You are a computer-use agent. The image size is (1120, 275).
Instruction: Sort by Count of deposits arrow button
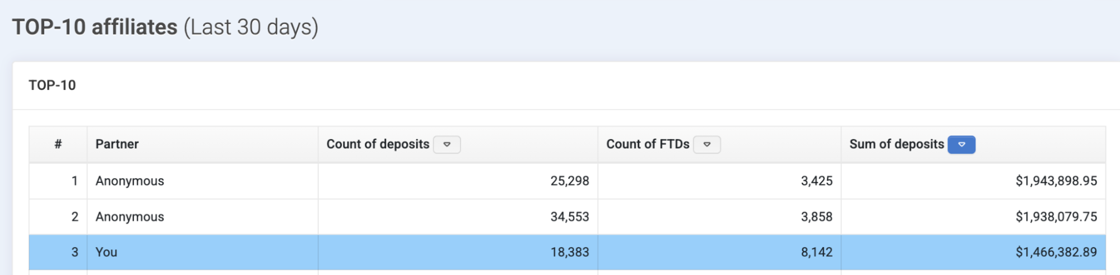[x=447, y=145]
